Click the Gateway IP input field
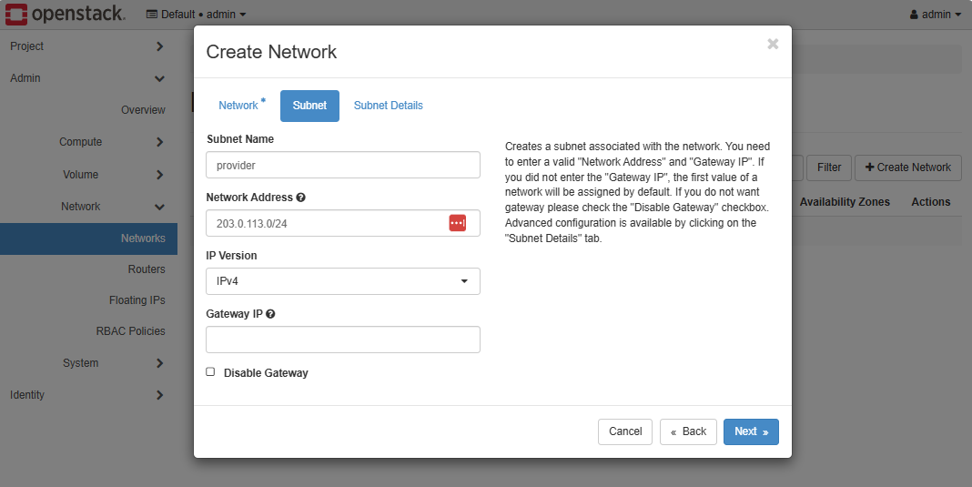The width and height of the screenshot is (972, 487). [x=342, y=340]
